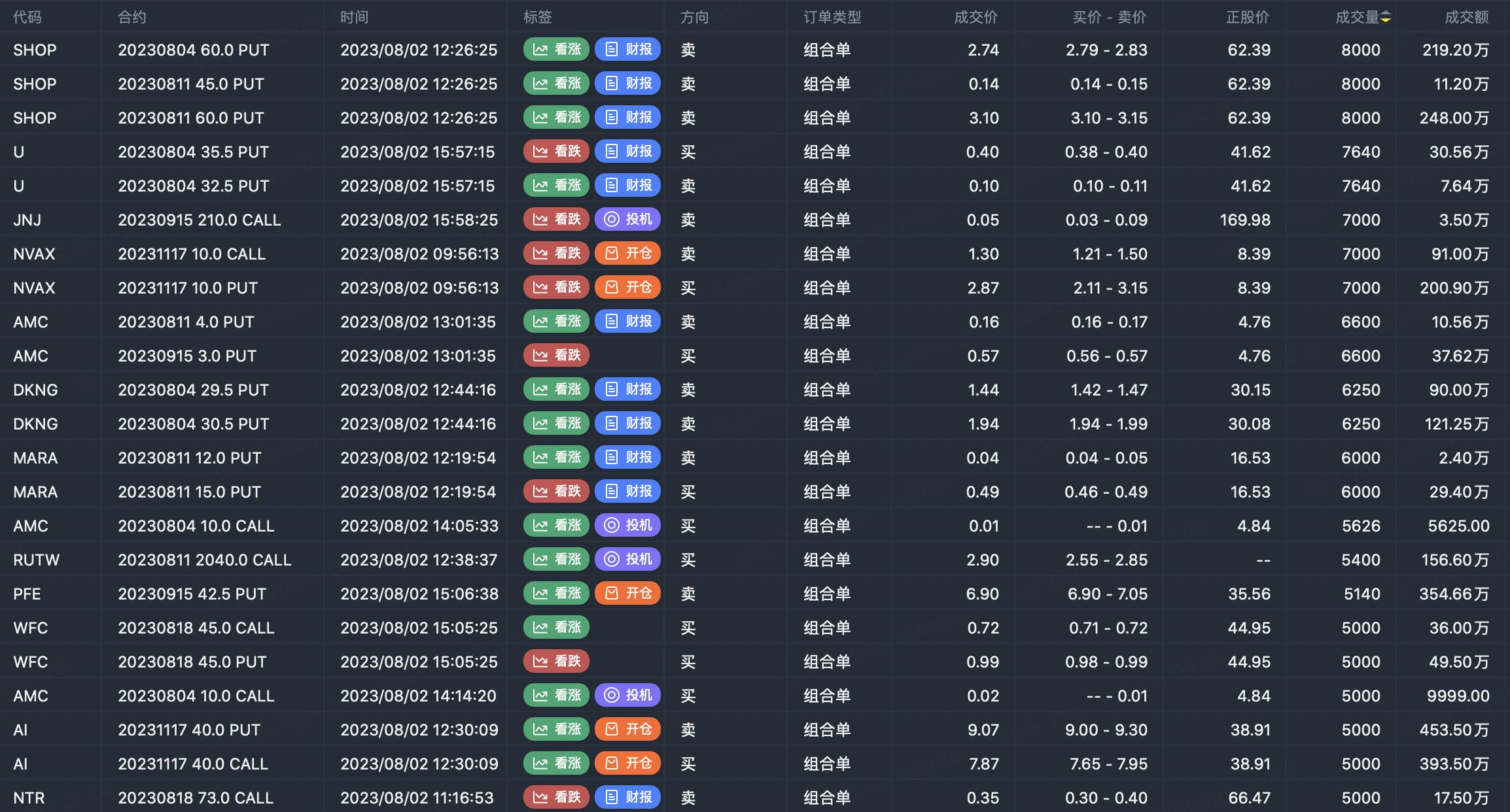The height and width of the screenshot is (812, 1510).
Task: Click 组合单 order type in RUTW row
Action: [827, 560]
